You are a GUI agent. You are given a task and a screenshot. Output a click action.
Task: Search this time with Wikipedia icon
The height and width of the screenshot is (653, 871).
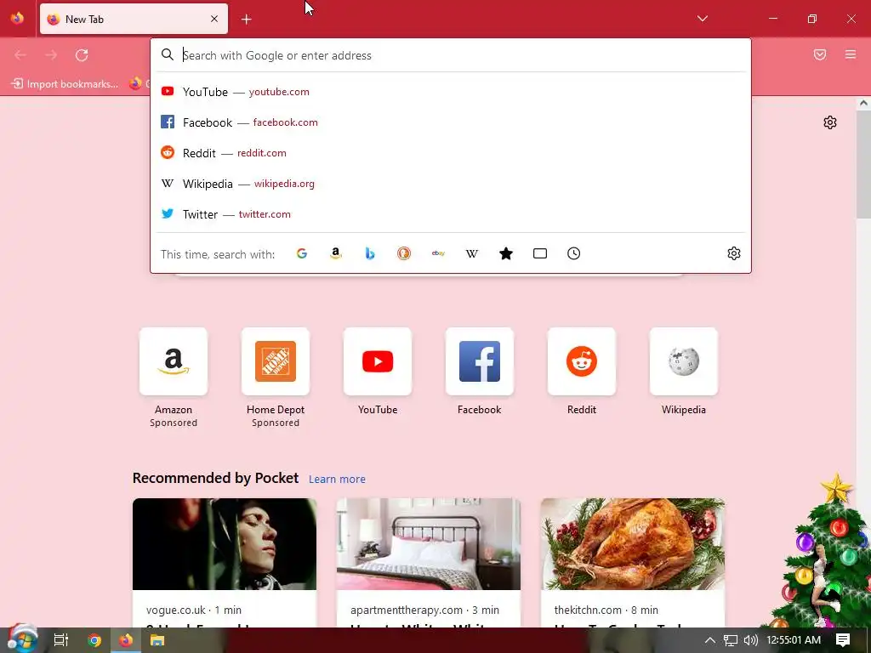point(471,253)
